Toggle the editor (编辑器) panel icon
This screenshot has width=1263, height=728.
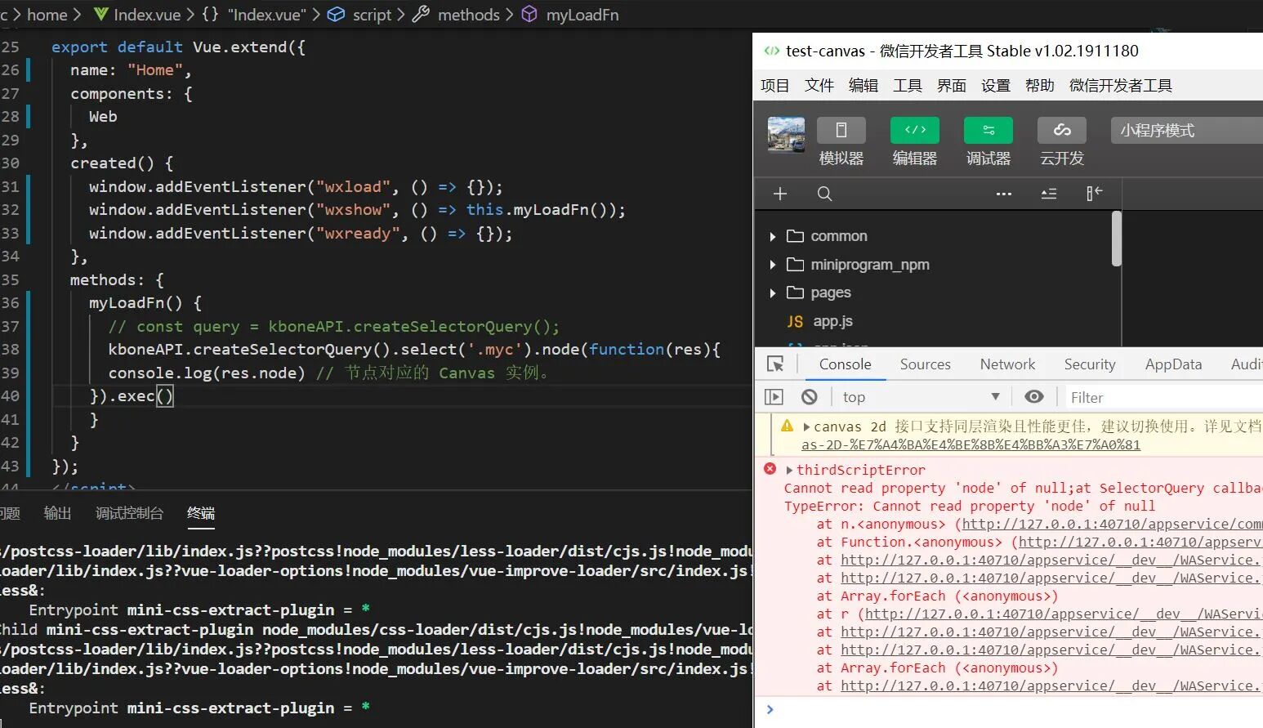914,131
